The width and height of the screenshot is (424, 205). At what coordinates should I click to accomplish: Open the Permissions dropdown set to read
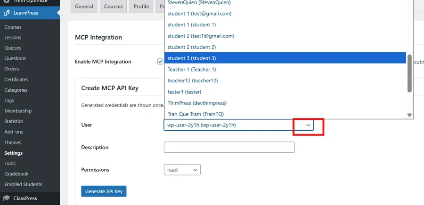[x=182, y=170]
